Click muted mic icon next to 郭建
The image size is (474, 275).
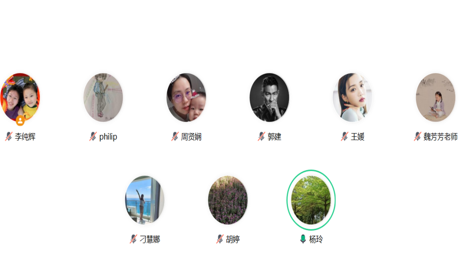click(x=261, y=136)
